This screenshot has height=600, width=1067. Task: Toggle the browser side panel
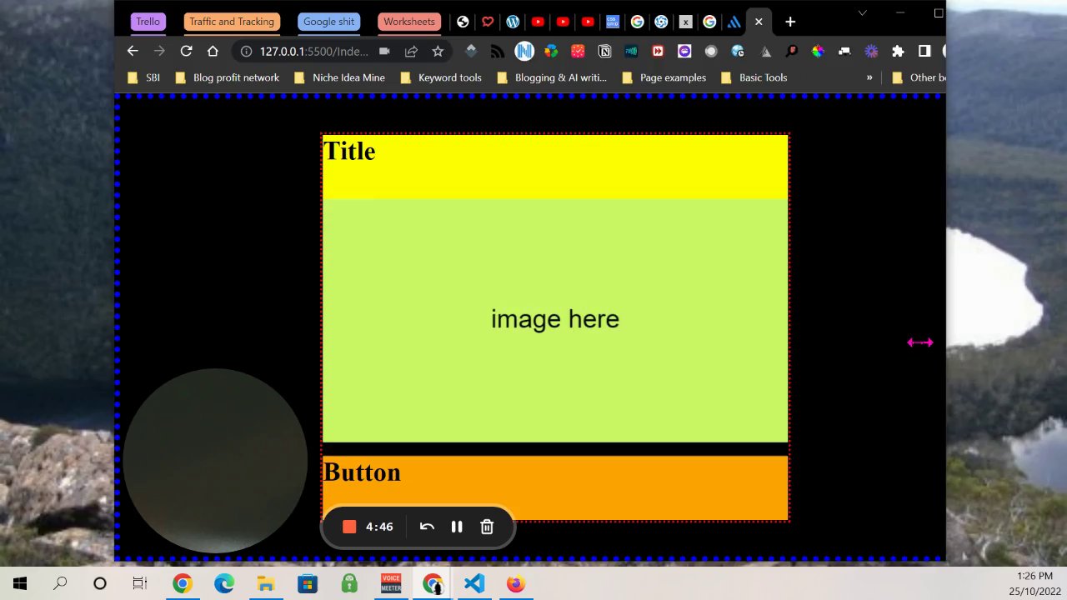924,51
